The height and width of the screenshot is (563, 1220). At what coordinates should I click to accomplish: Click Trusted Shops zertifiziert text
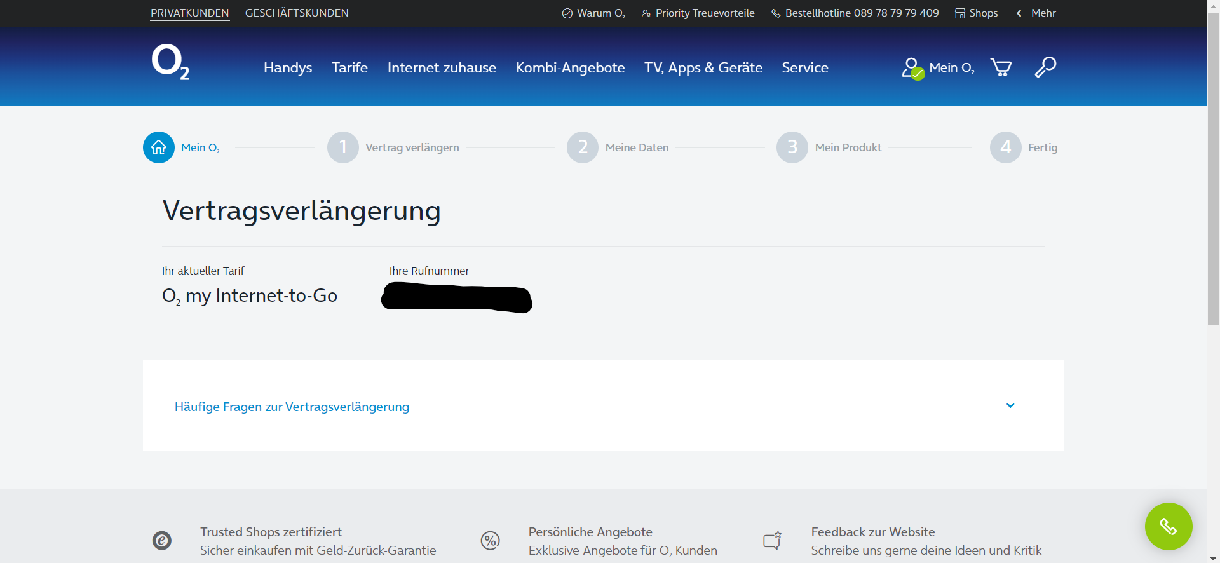(x=271, y=532)
